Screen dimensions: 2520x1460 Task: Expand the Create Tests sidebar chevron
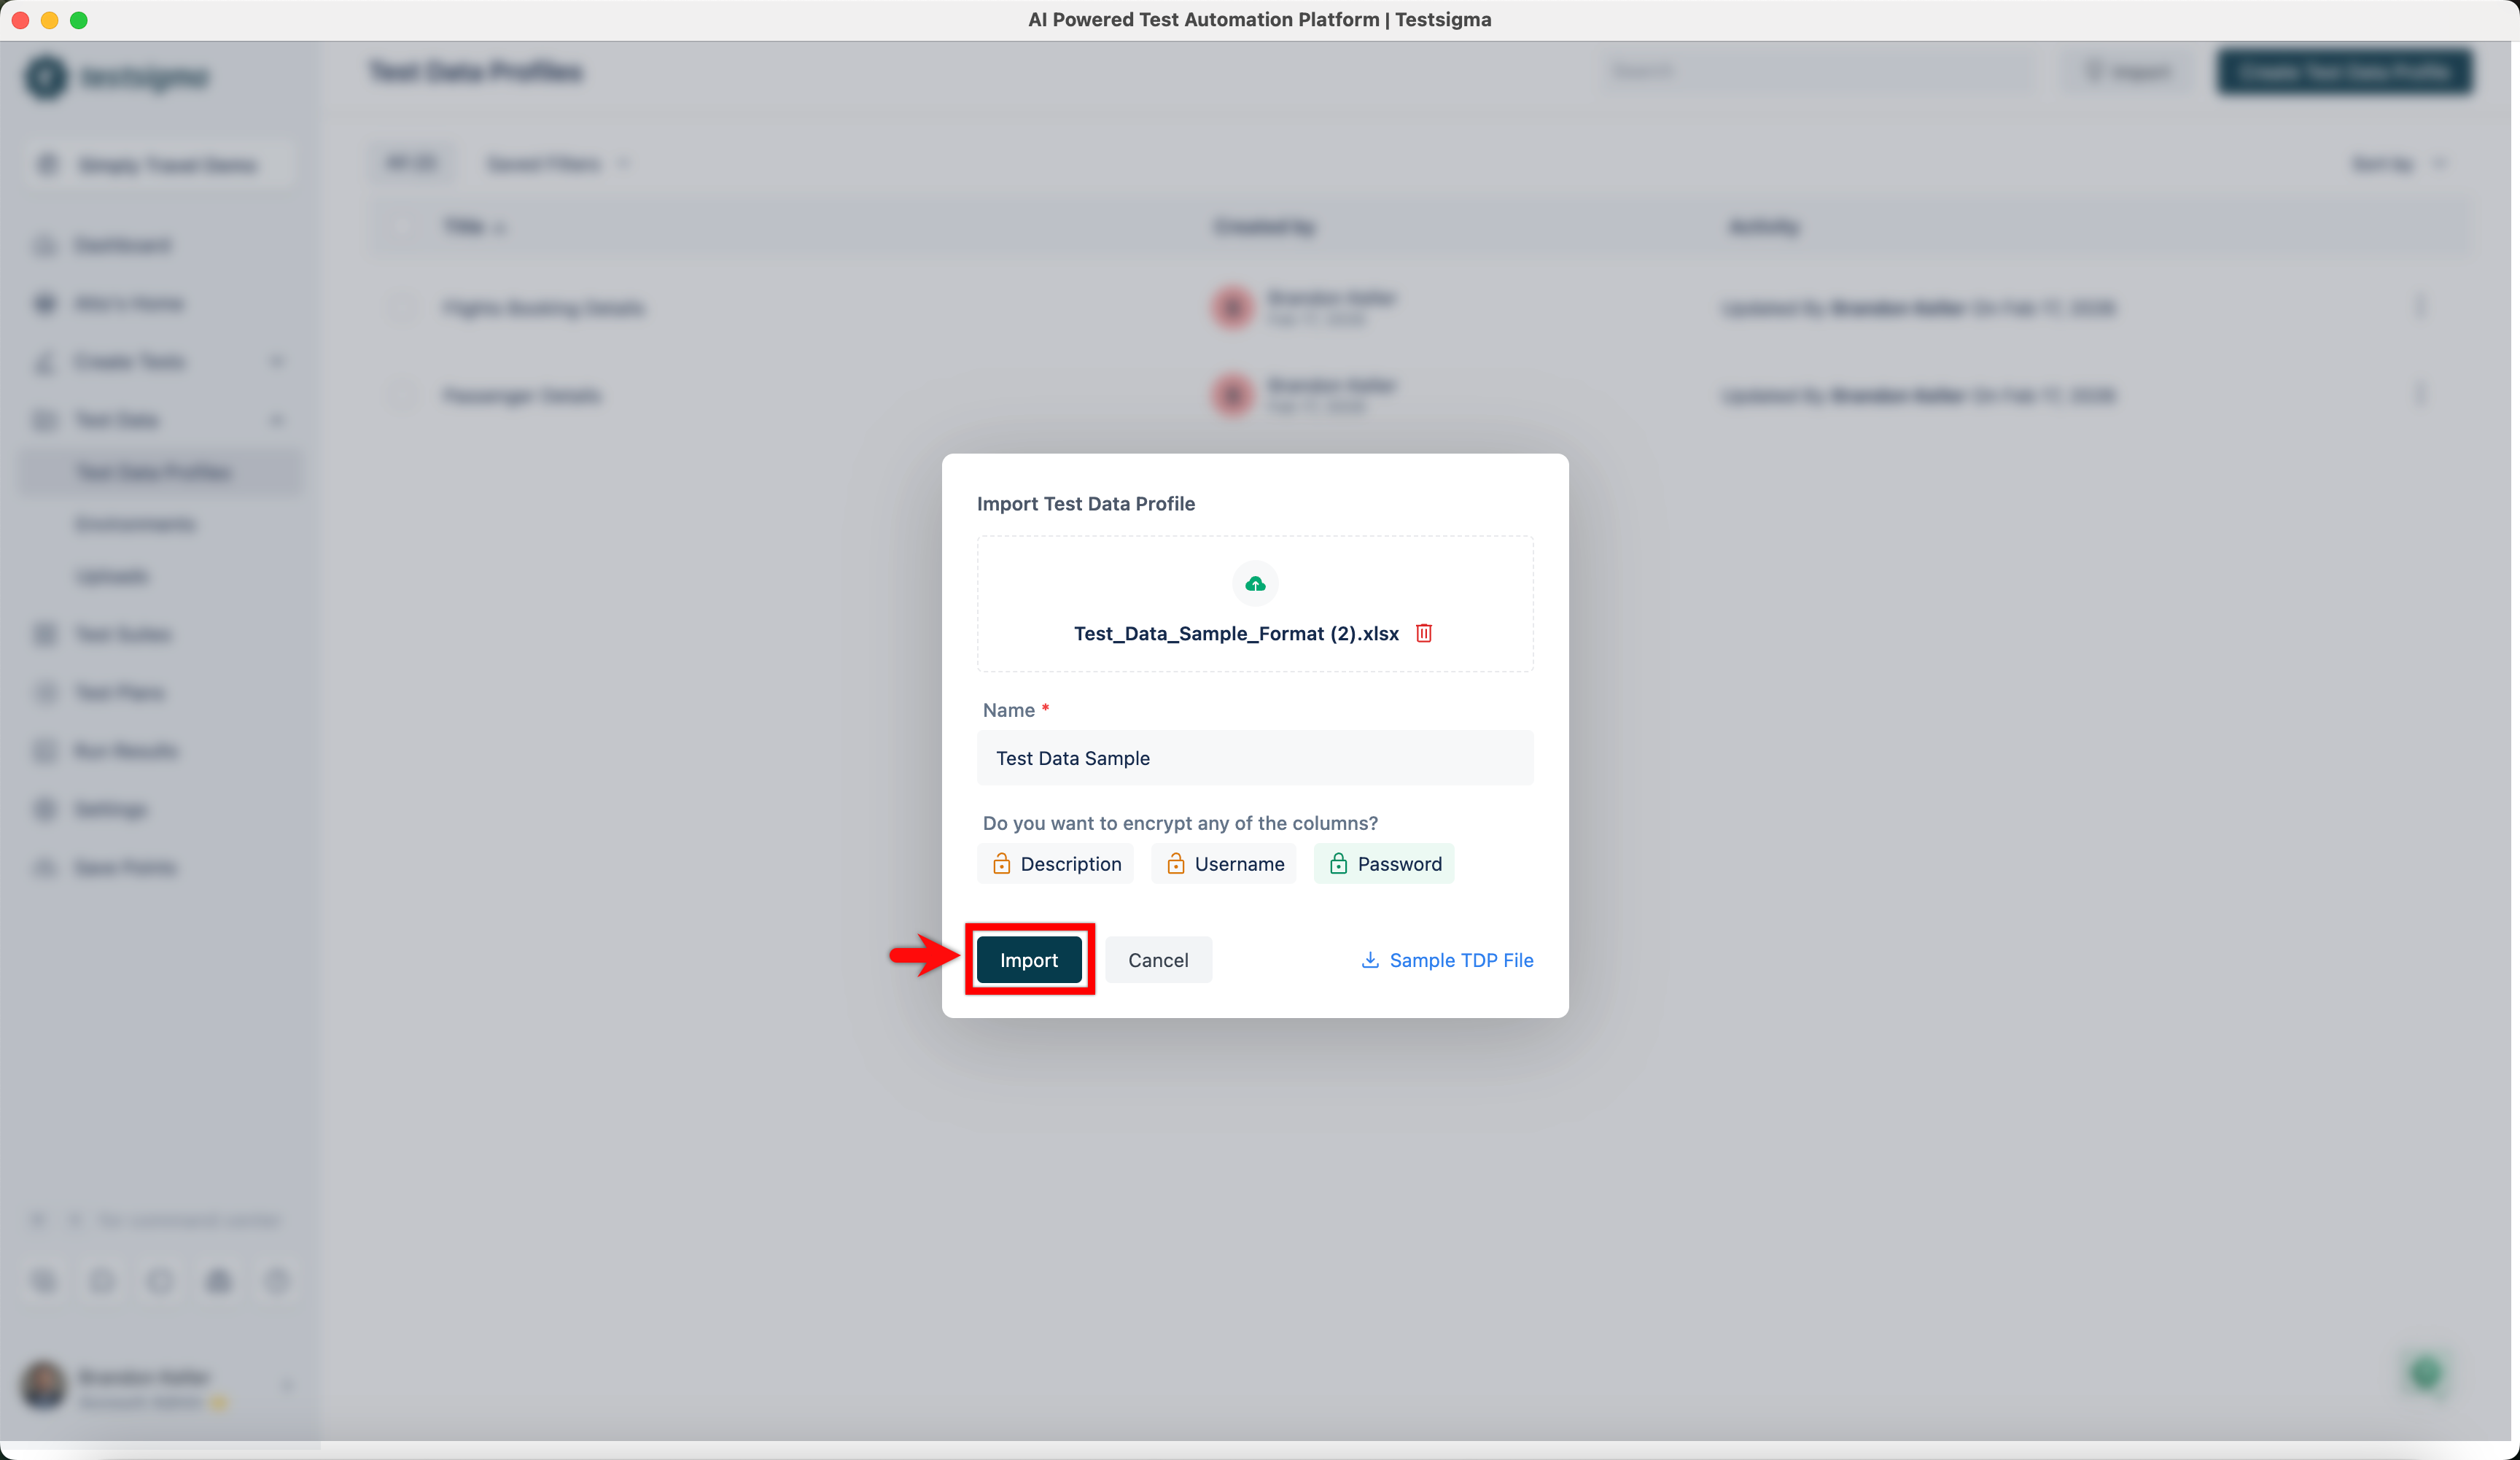(x=277, y=361)
